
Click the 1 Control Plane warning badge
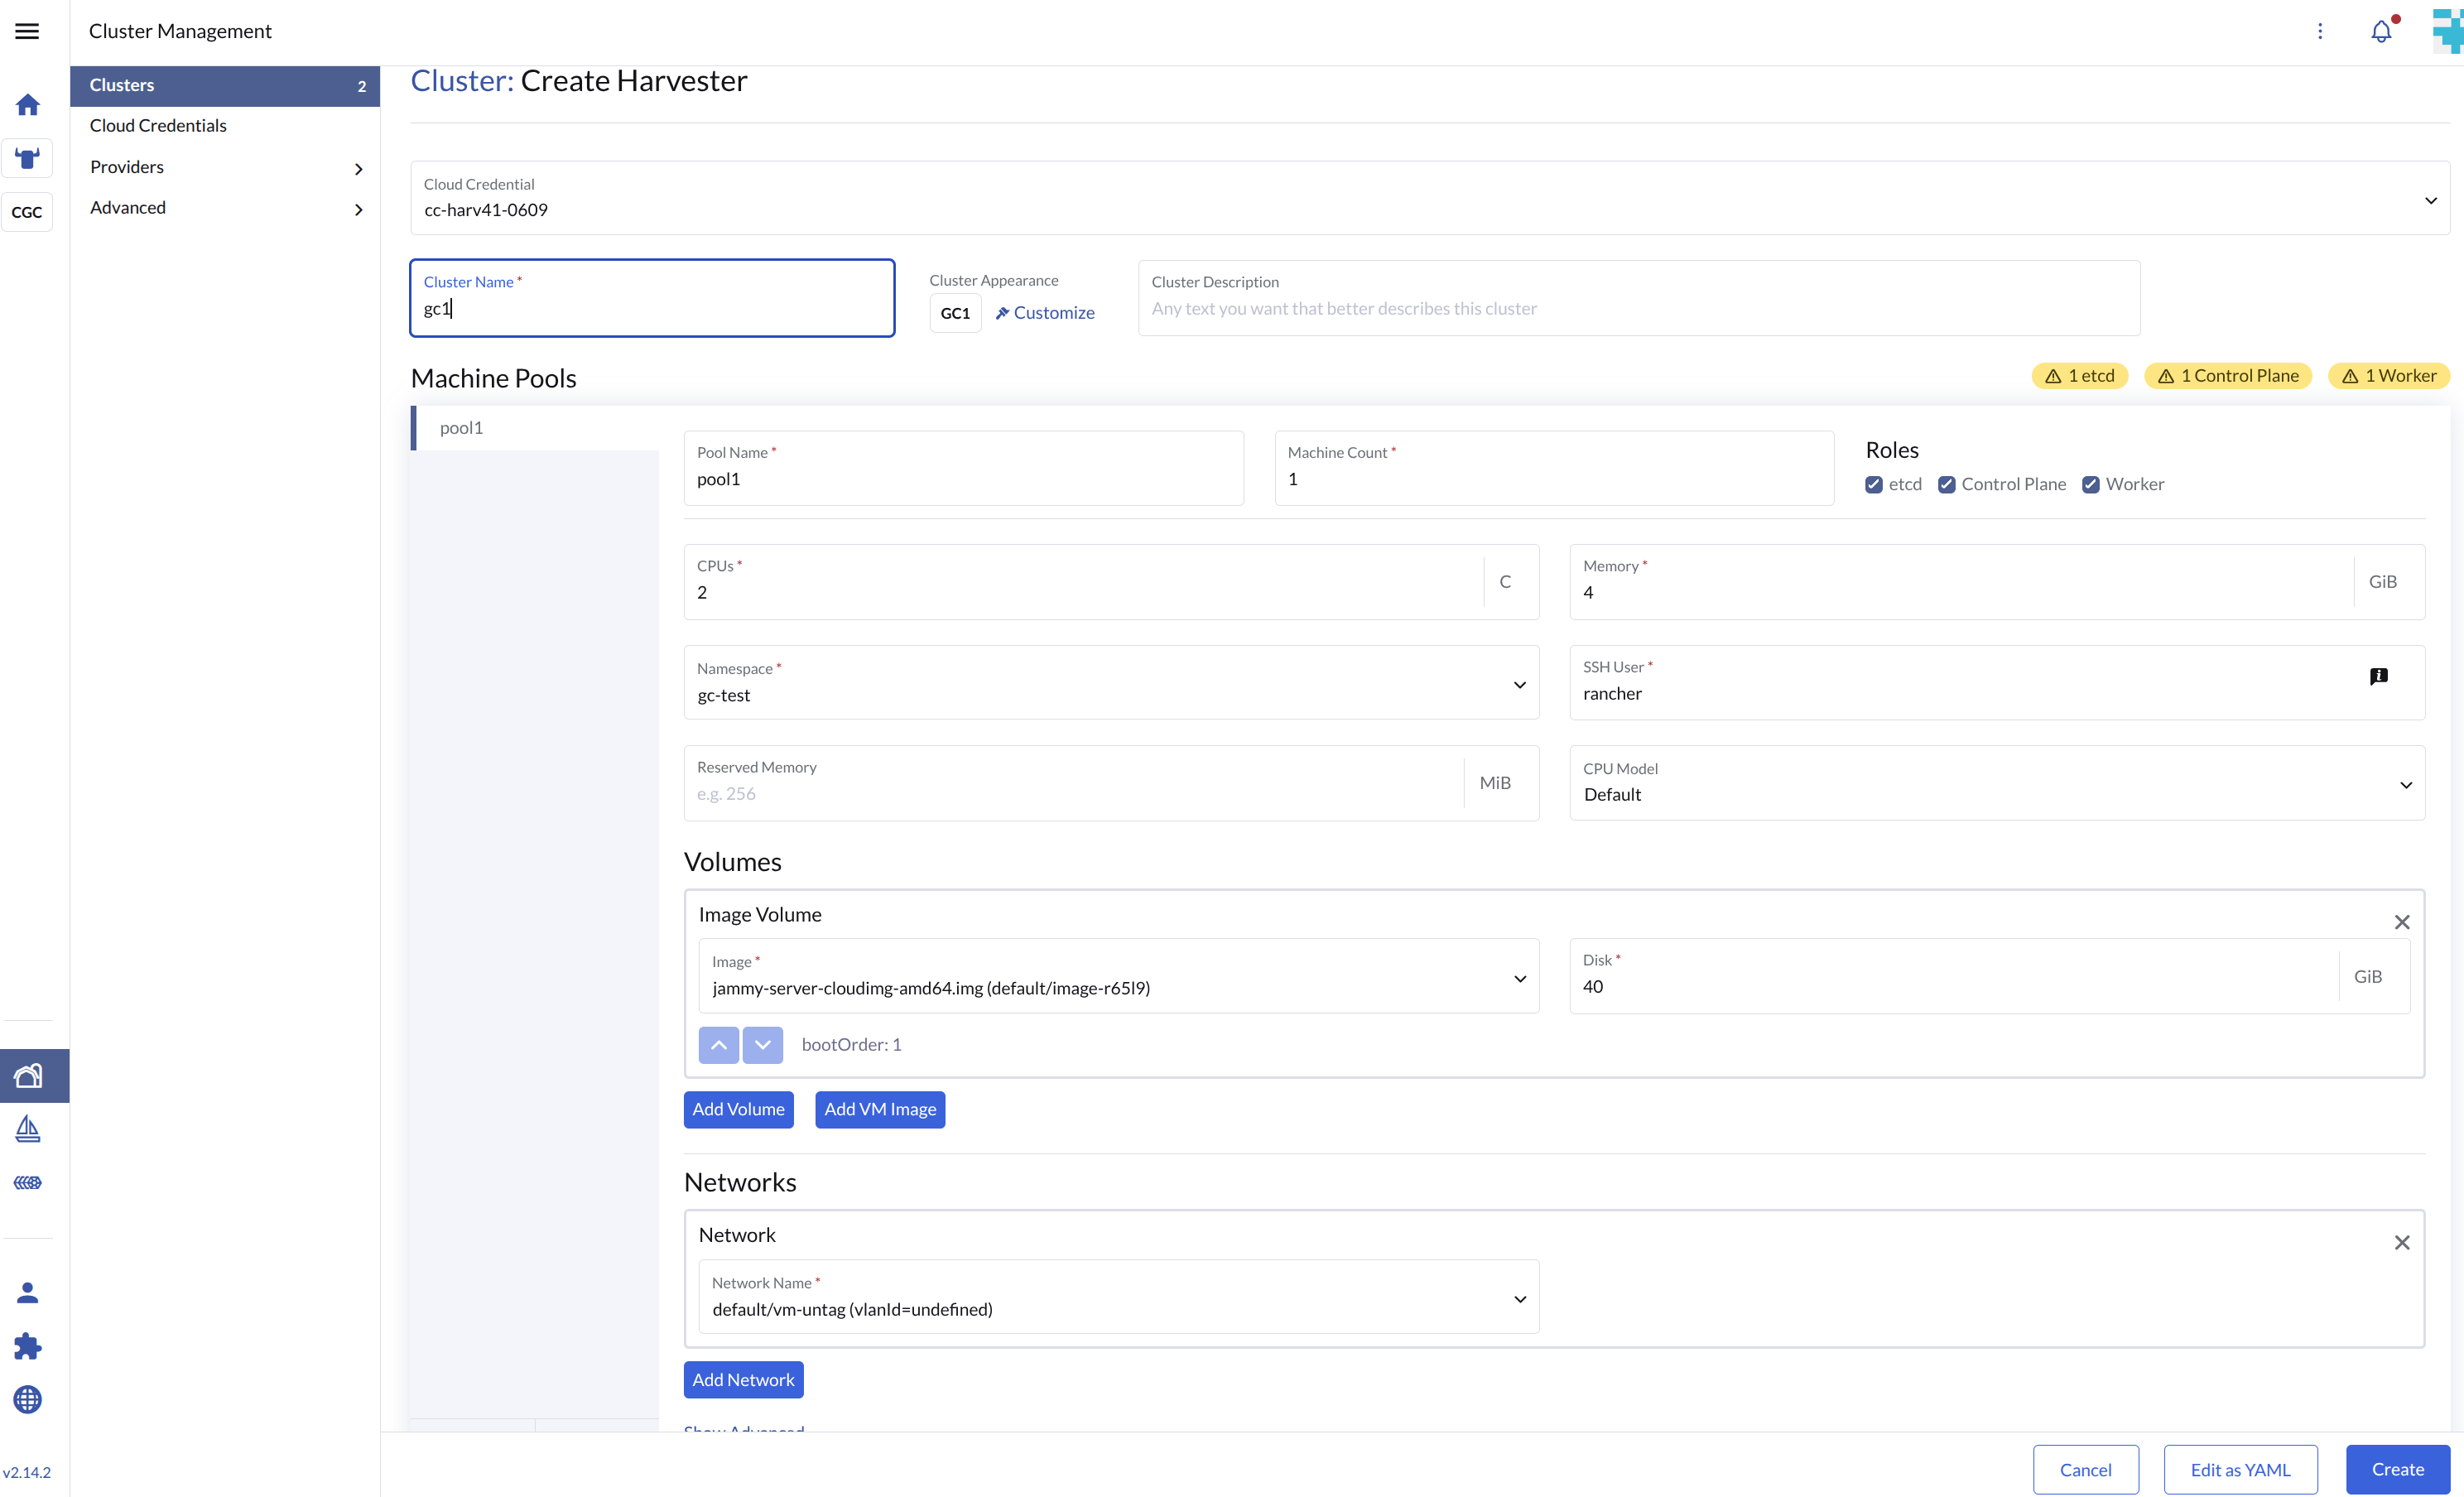(x=2228, y=376)
